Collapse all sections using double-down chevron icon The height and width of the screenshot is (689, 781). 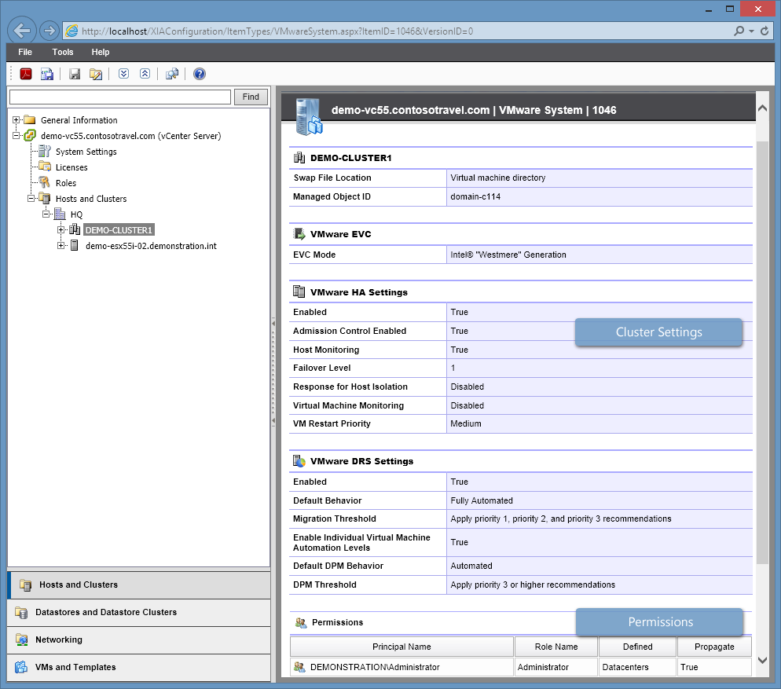(x=123, y=73)
